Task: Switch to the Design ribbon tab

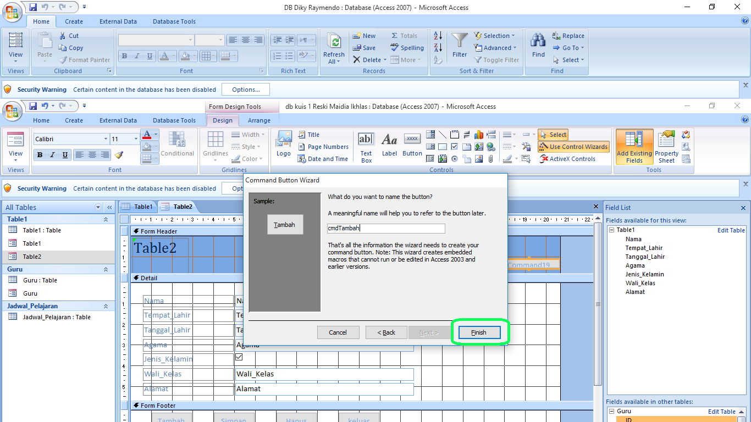Action: (x=223, y=120)
